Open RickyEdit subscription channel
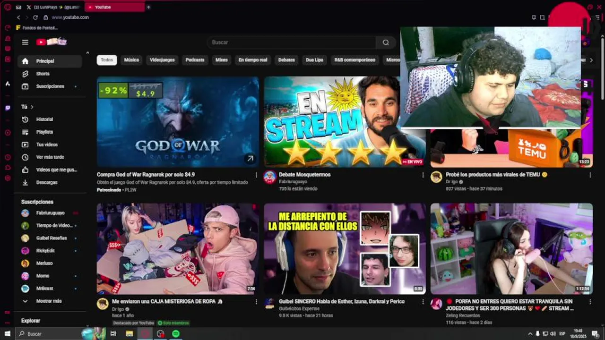Viewport: 605px width, 340px height. tap(50, 251)
